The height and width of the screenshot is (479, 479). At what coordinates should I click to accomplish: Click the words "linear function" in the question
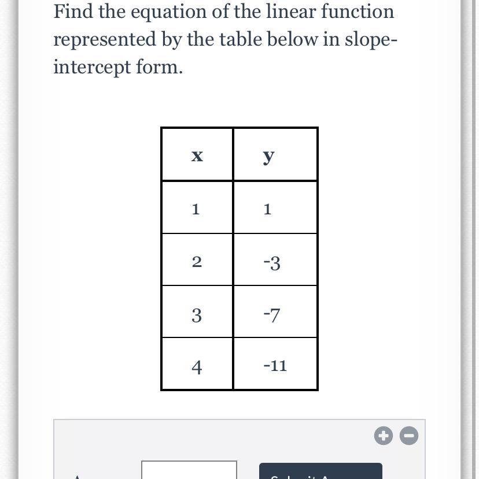(x=330, y=12)
